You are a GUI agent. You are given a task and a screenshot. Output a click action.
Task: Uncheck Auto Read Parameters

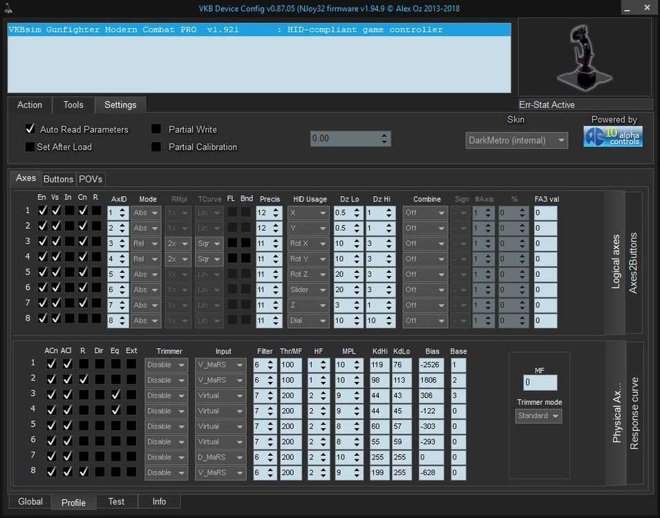point(30,129)
